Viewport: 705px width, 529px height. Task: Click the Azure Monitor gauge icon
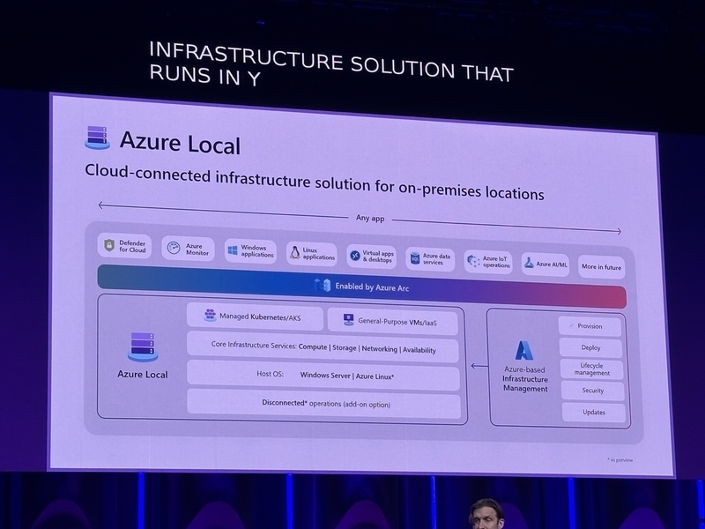click(x=174, y=248)
